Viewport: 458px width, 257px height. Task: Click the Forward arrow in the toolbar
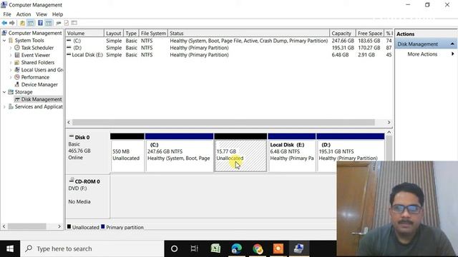12,23
